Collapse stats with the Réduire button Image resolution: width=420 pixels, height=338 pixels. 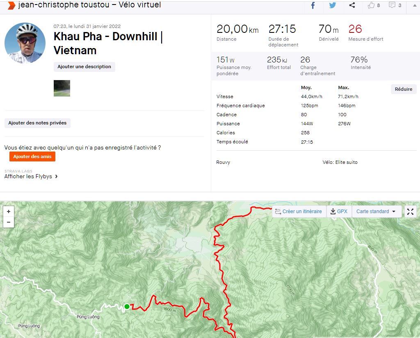click(404, 89)
